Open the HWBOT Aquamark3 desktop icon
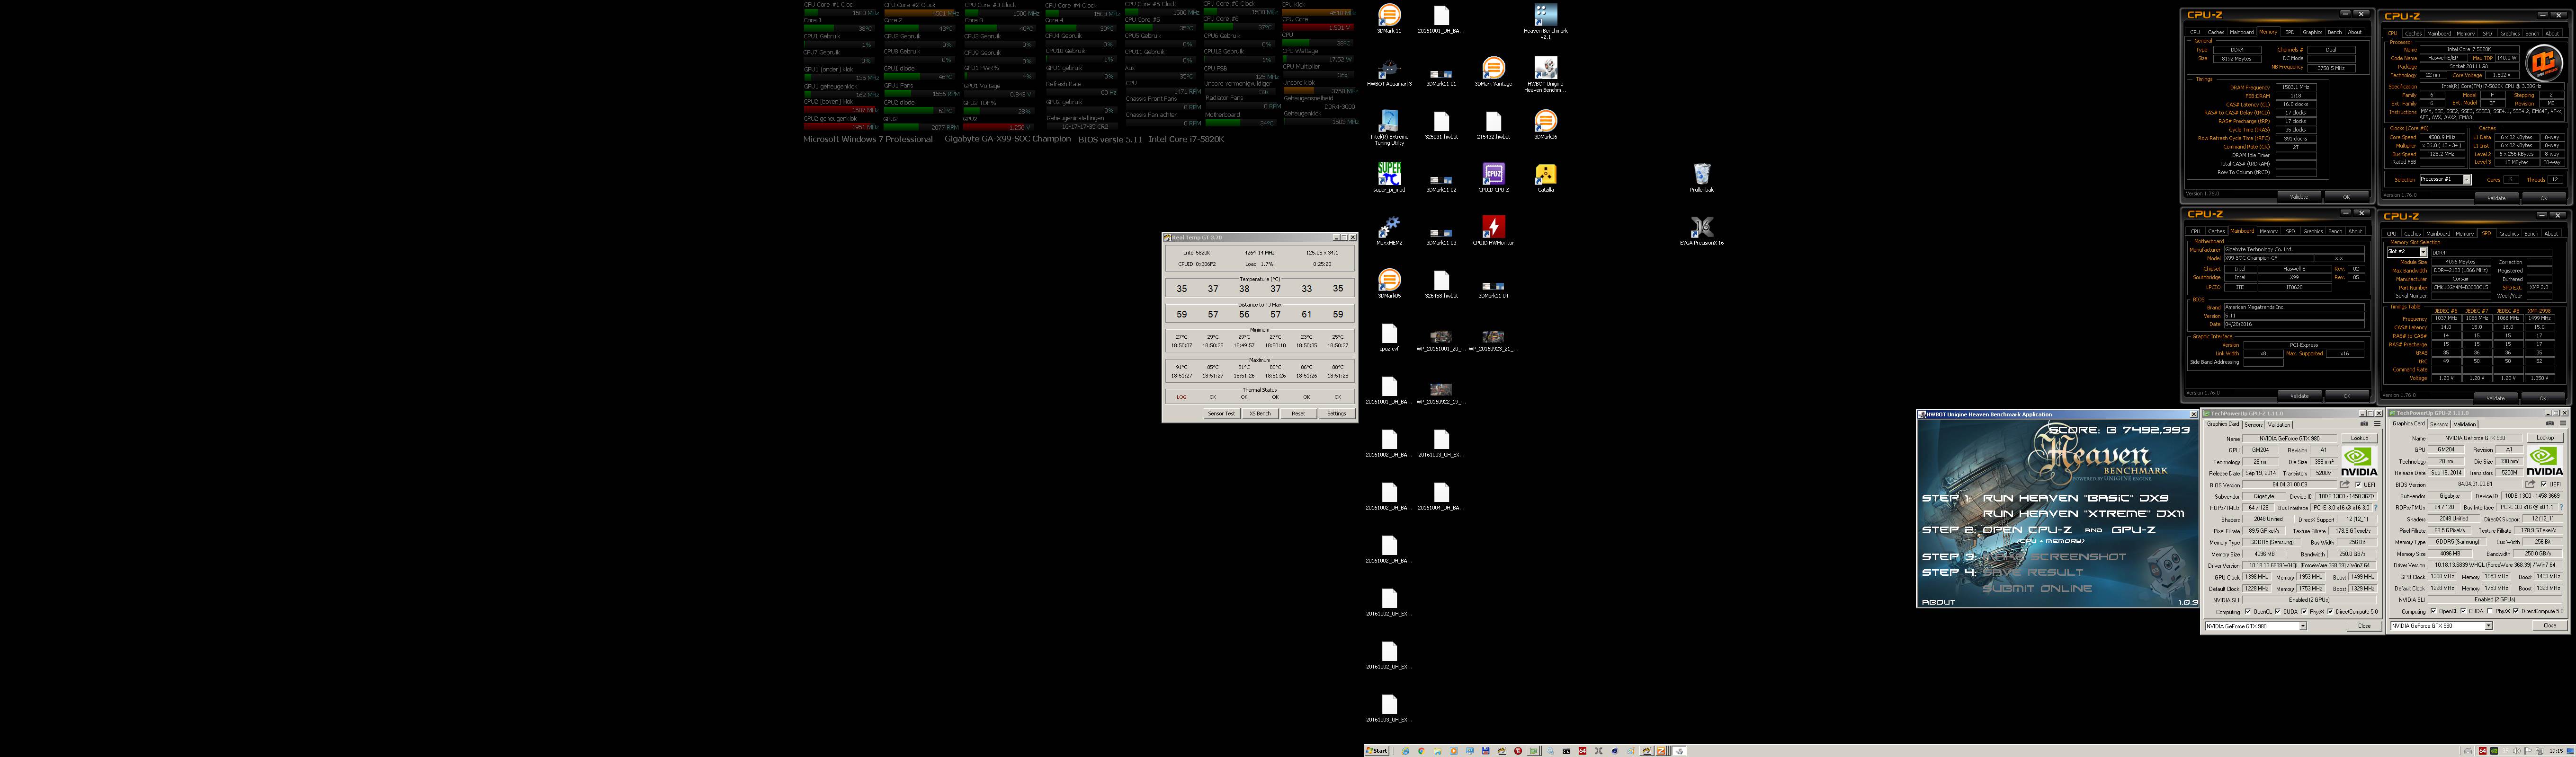 click(x=1389, y=73)
